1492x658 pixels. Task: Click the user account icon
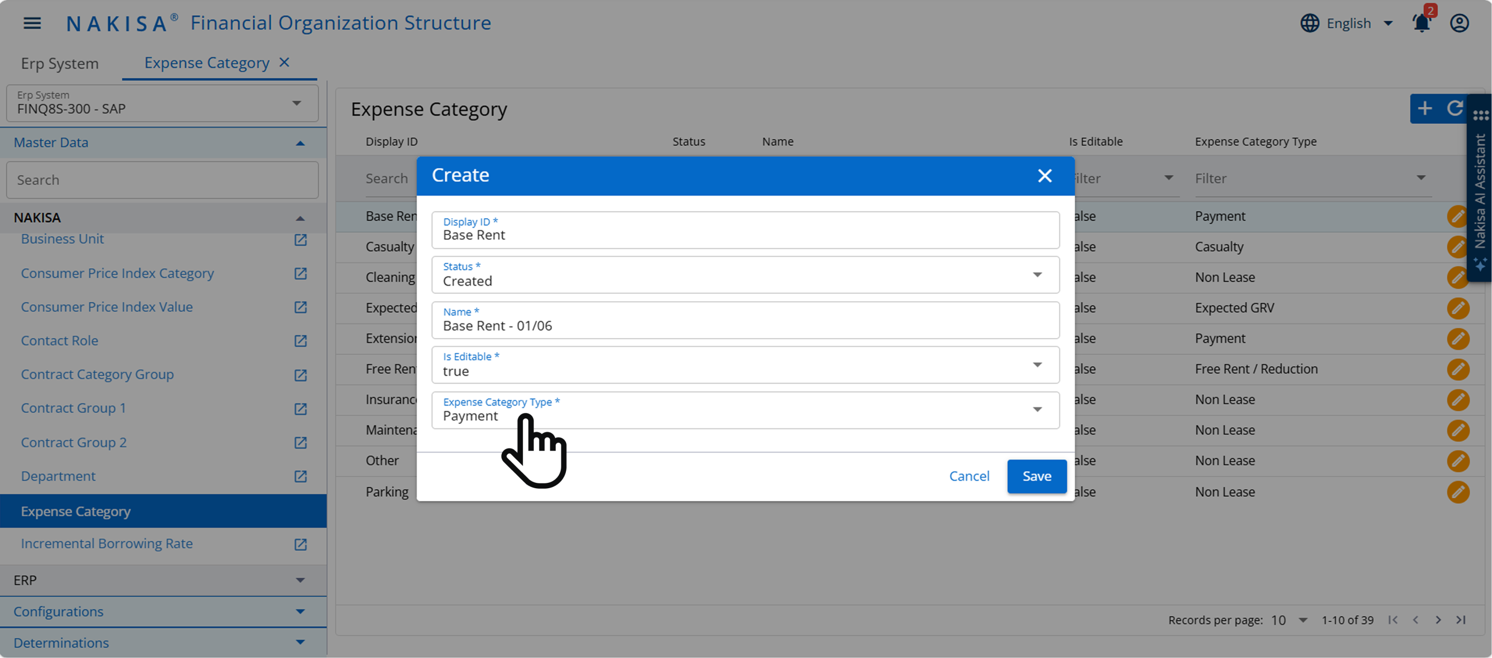[1460, 23]
